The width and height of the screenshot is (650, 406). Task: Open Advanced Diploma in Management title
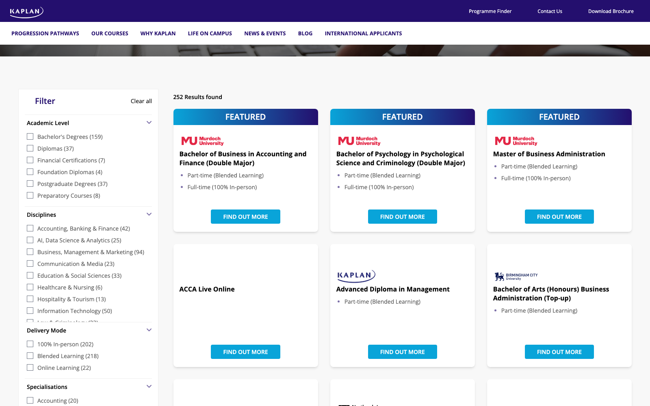(x=393, y=289)
